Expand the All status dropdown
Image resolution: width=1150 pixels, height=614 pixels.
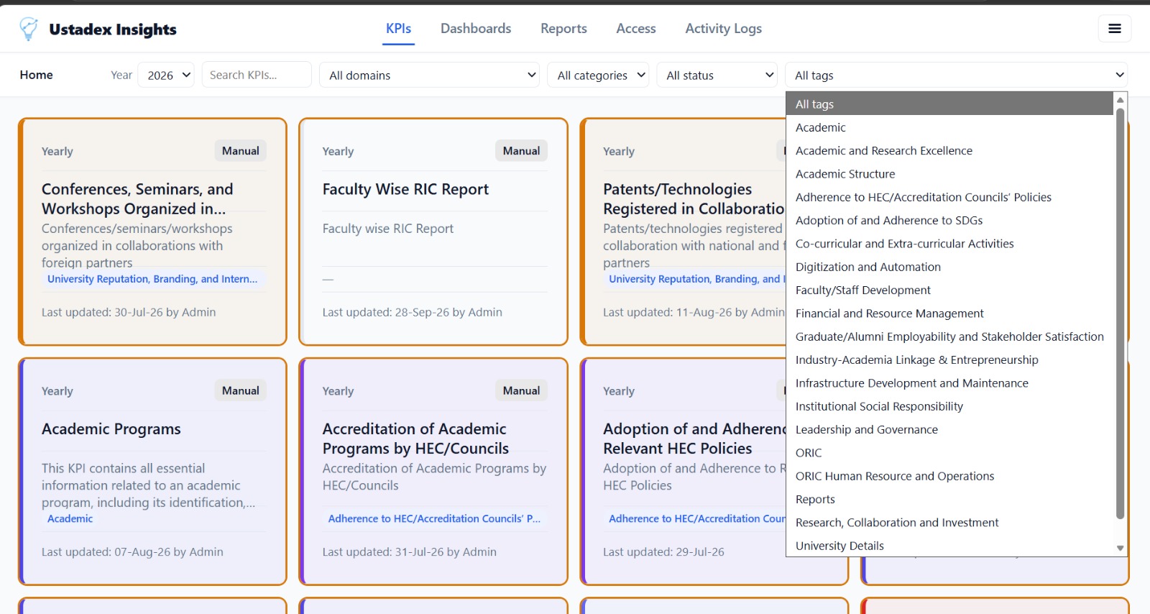(x=717, y=75)
